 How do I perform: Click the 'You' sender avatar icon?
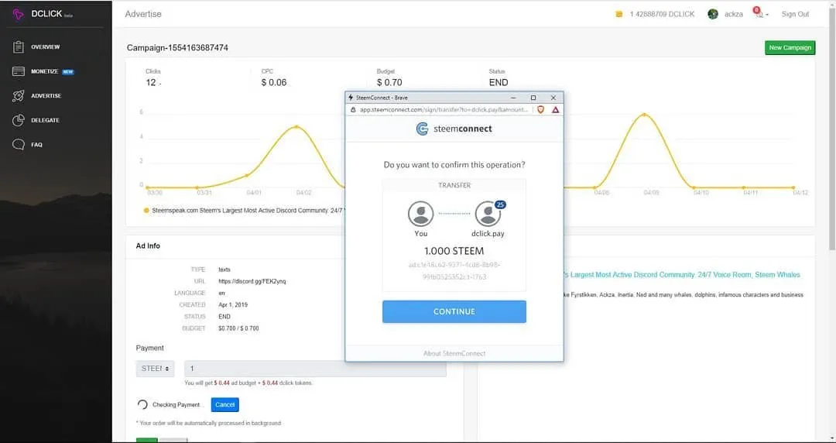point(420,214)
